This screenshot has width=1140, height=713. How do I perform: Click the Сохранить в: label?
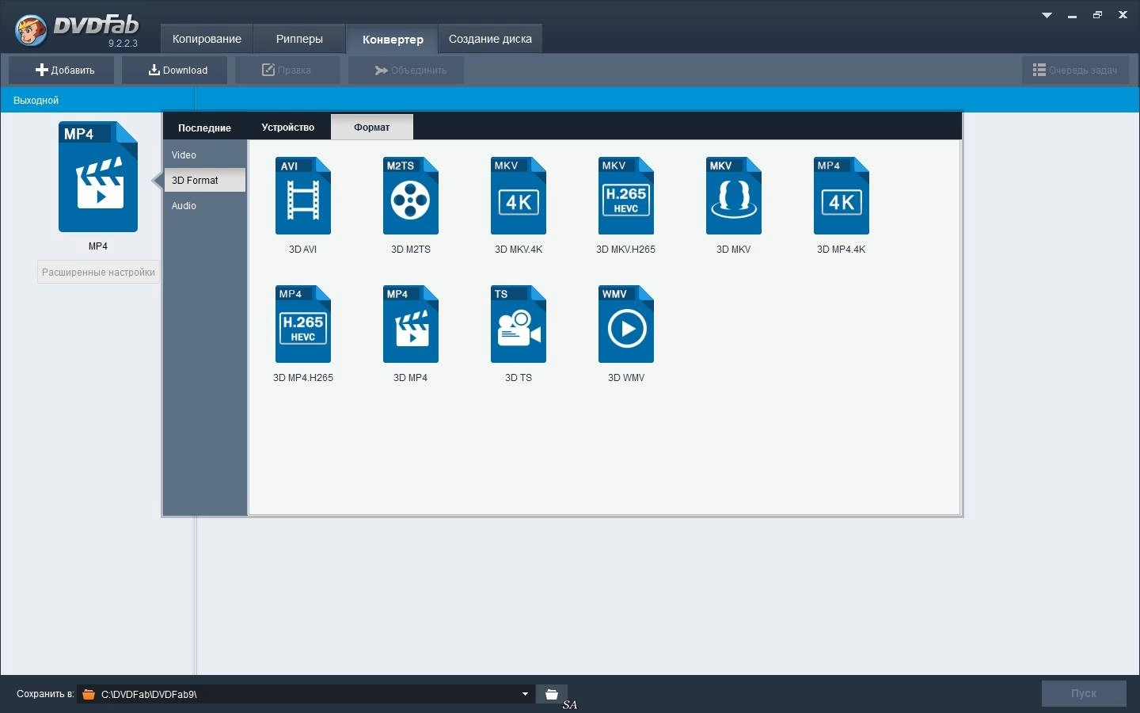[x=45, y=694]
